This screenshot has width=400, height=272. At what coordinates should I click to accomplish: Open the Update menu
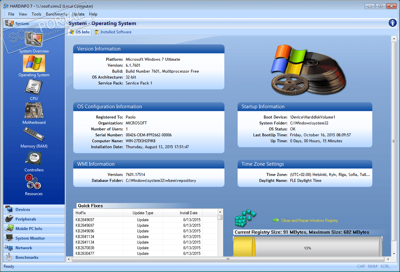click(78, 14)
